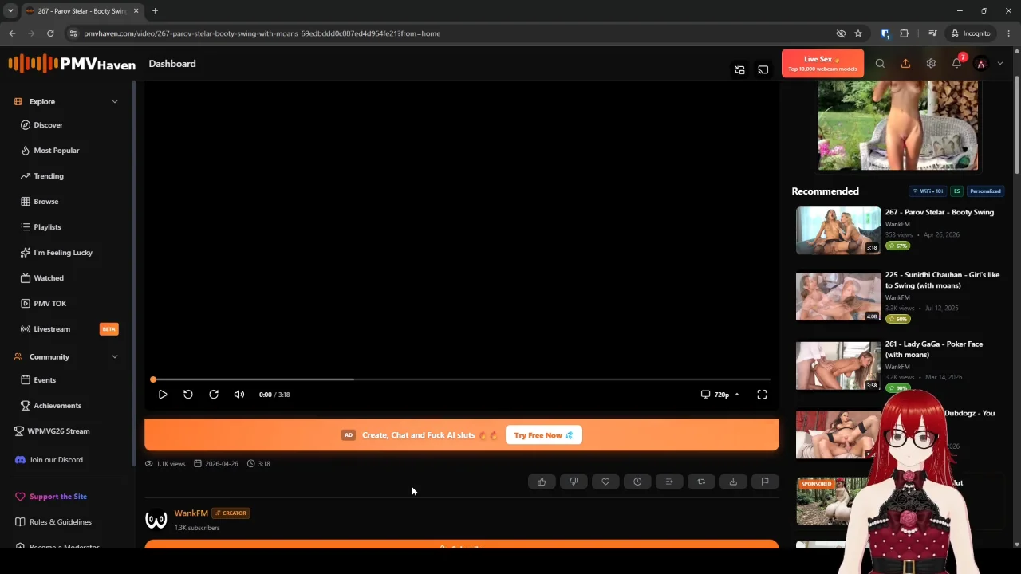Screen dimensions: 1021x574
Task: Open the Dashboard tab in header
Action: pos(172,64)
